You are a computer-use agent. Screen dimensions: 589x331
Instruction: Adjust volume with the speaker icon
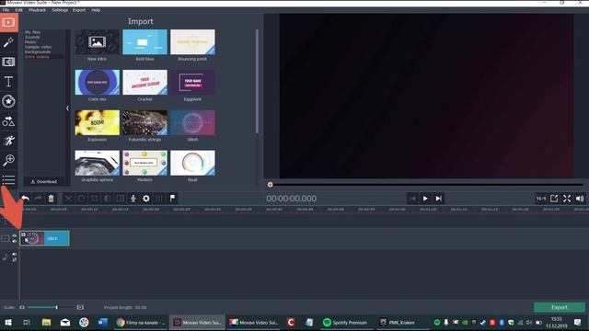click(580, 199)
